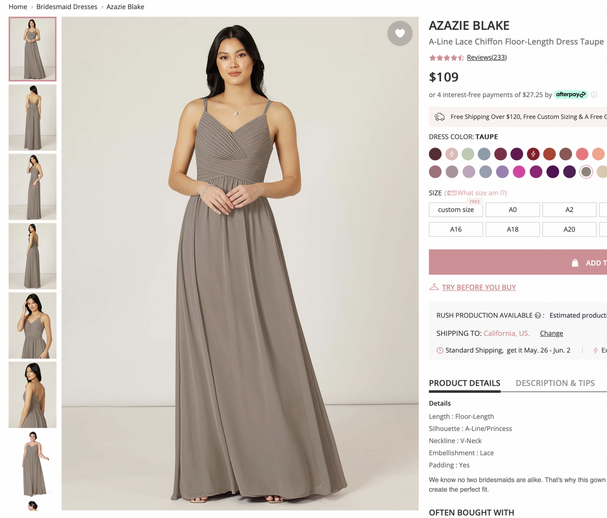Click the clock icon beside Standard Shipping
This screenshot has height=518, width=607.
pyautogui.click(x=440, y=350)
